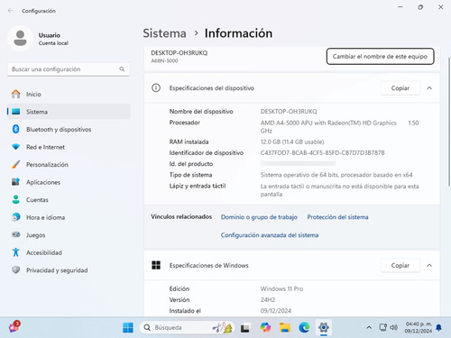
Task: Show hidden tray icons chevron
Action: [x=369, y=327]
